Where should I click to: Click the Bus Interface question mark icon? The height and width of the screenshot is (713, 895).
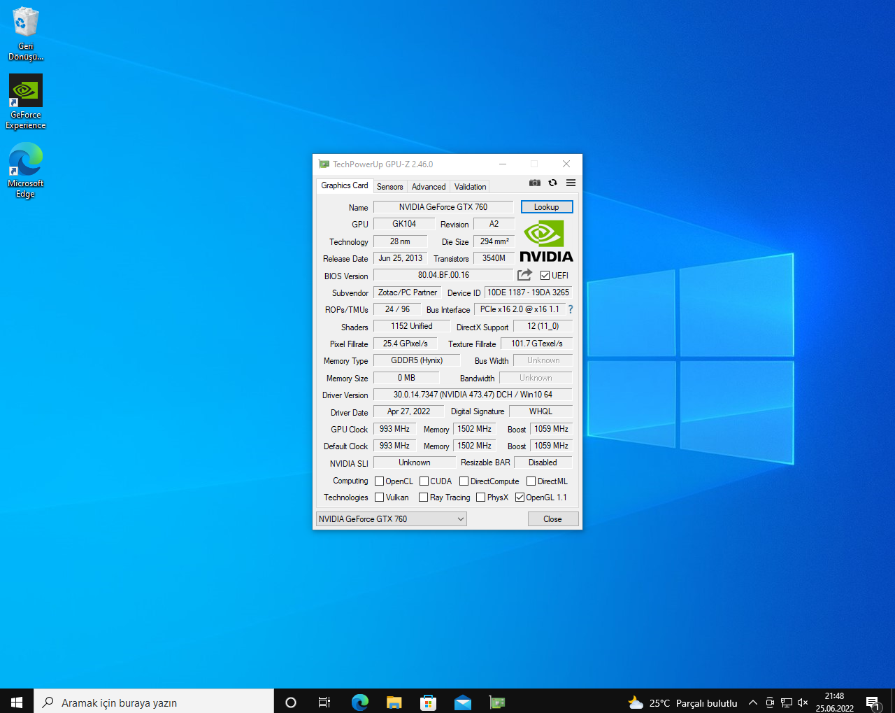[x=571, y=309]
